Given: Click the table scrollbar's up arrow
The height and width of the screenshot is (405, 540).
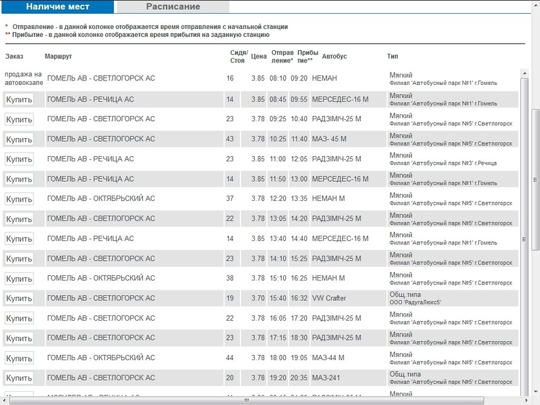Looking at the screenshot, I should pyautogui.click(x=524, y=72).
